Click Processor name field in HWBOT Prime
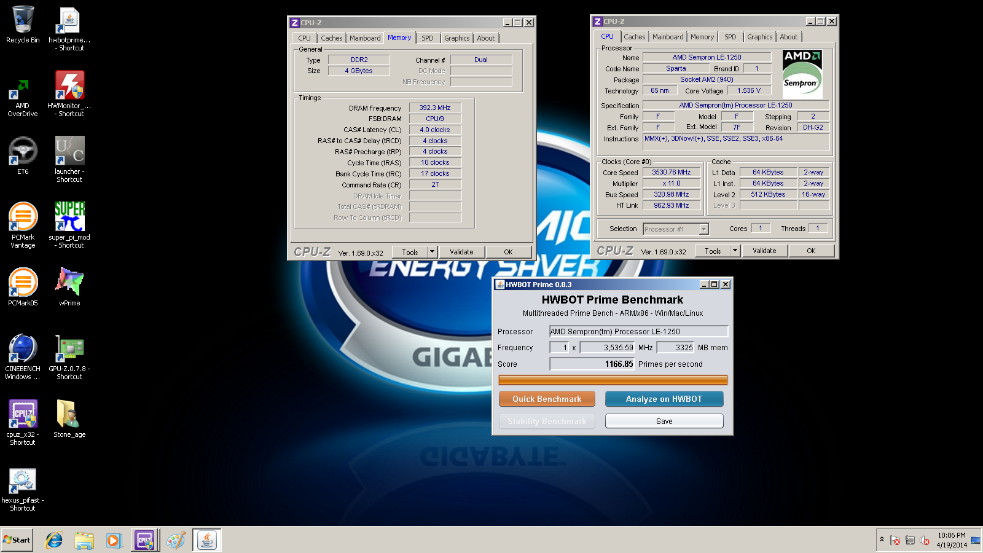This screenshot has width=983, height=553. (638, 331)
